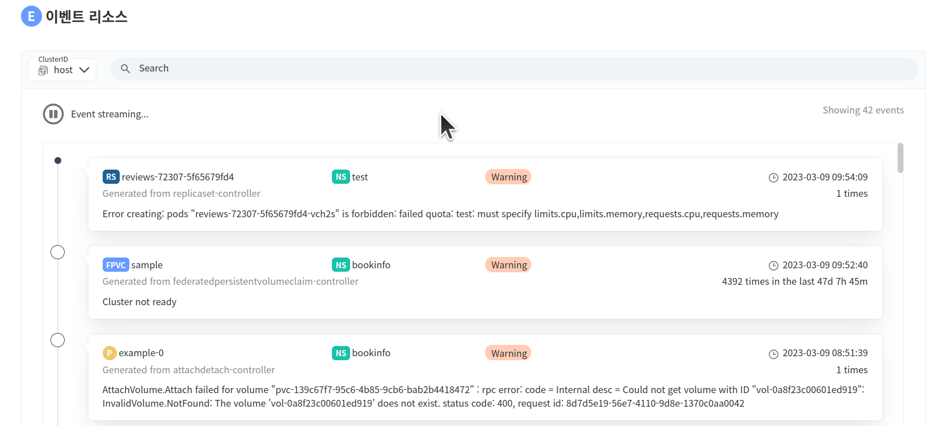Click '1 times' in example-0 event
947x426 pixels.
tap(852, 370)
